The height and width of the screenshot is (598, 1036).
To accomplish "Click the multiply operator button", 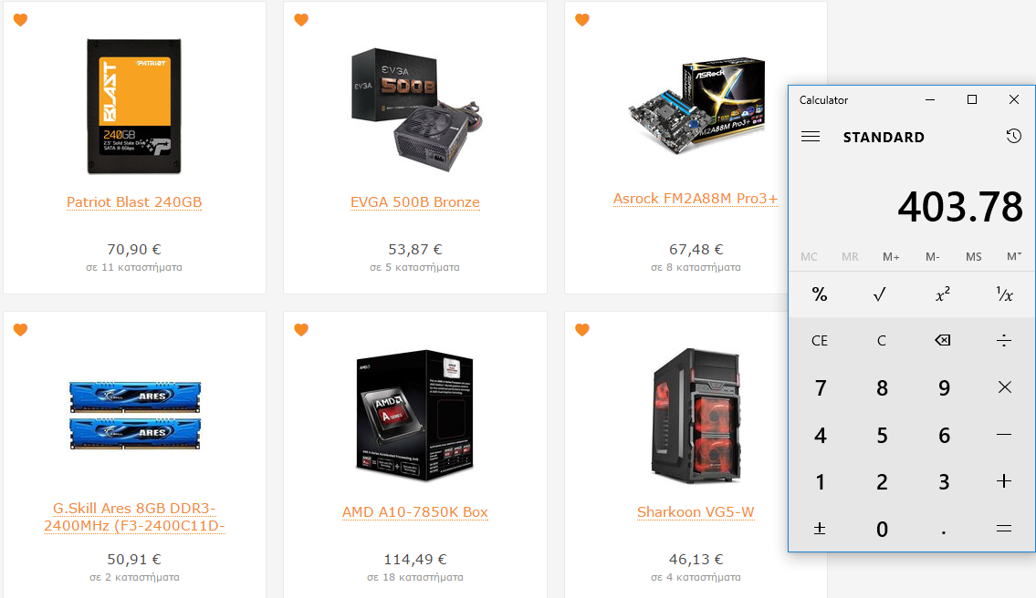I will tap(1004, 387).
